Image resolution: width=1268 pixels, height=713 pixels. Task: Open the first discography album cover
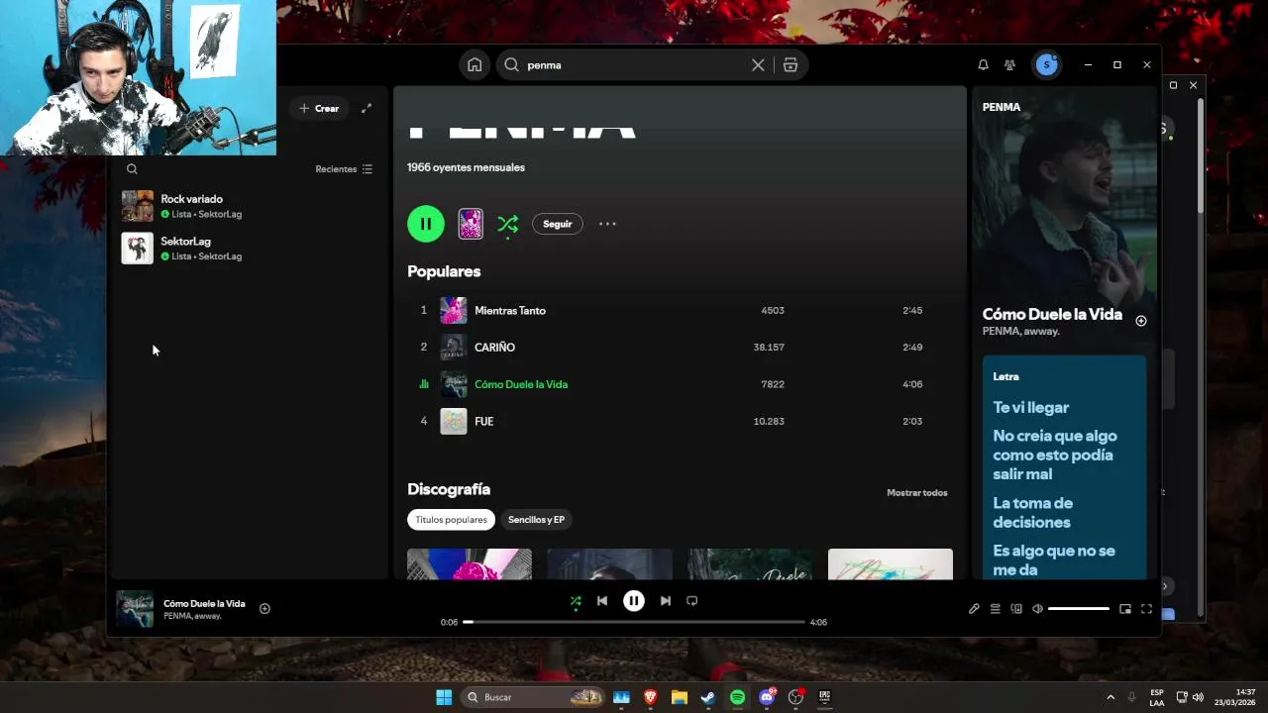pos(470,564)
